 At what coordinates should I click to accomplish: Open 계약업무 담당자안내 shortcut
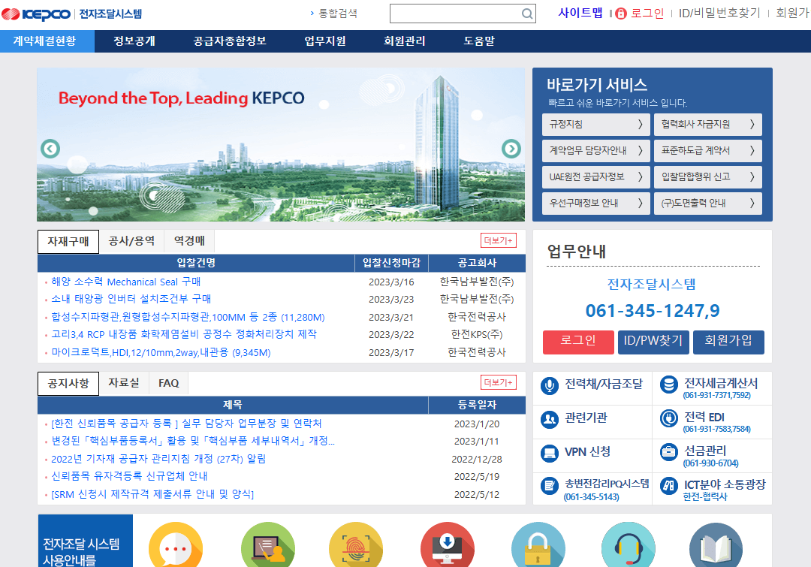tap(595, 150)
